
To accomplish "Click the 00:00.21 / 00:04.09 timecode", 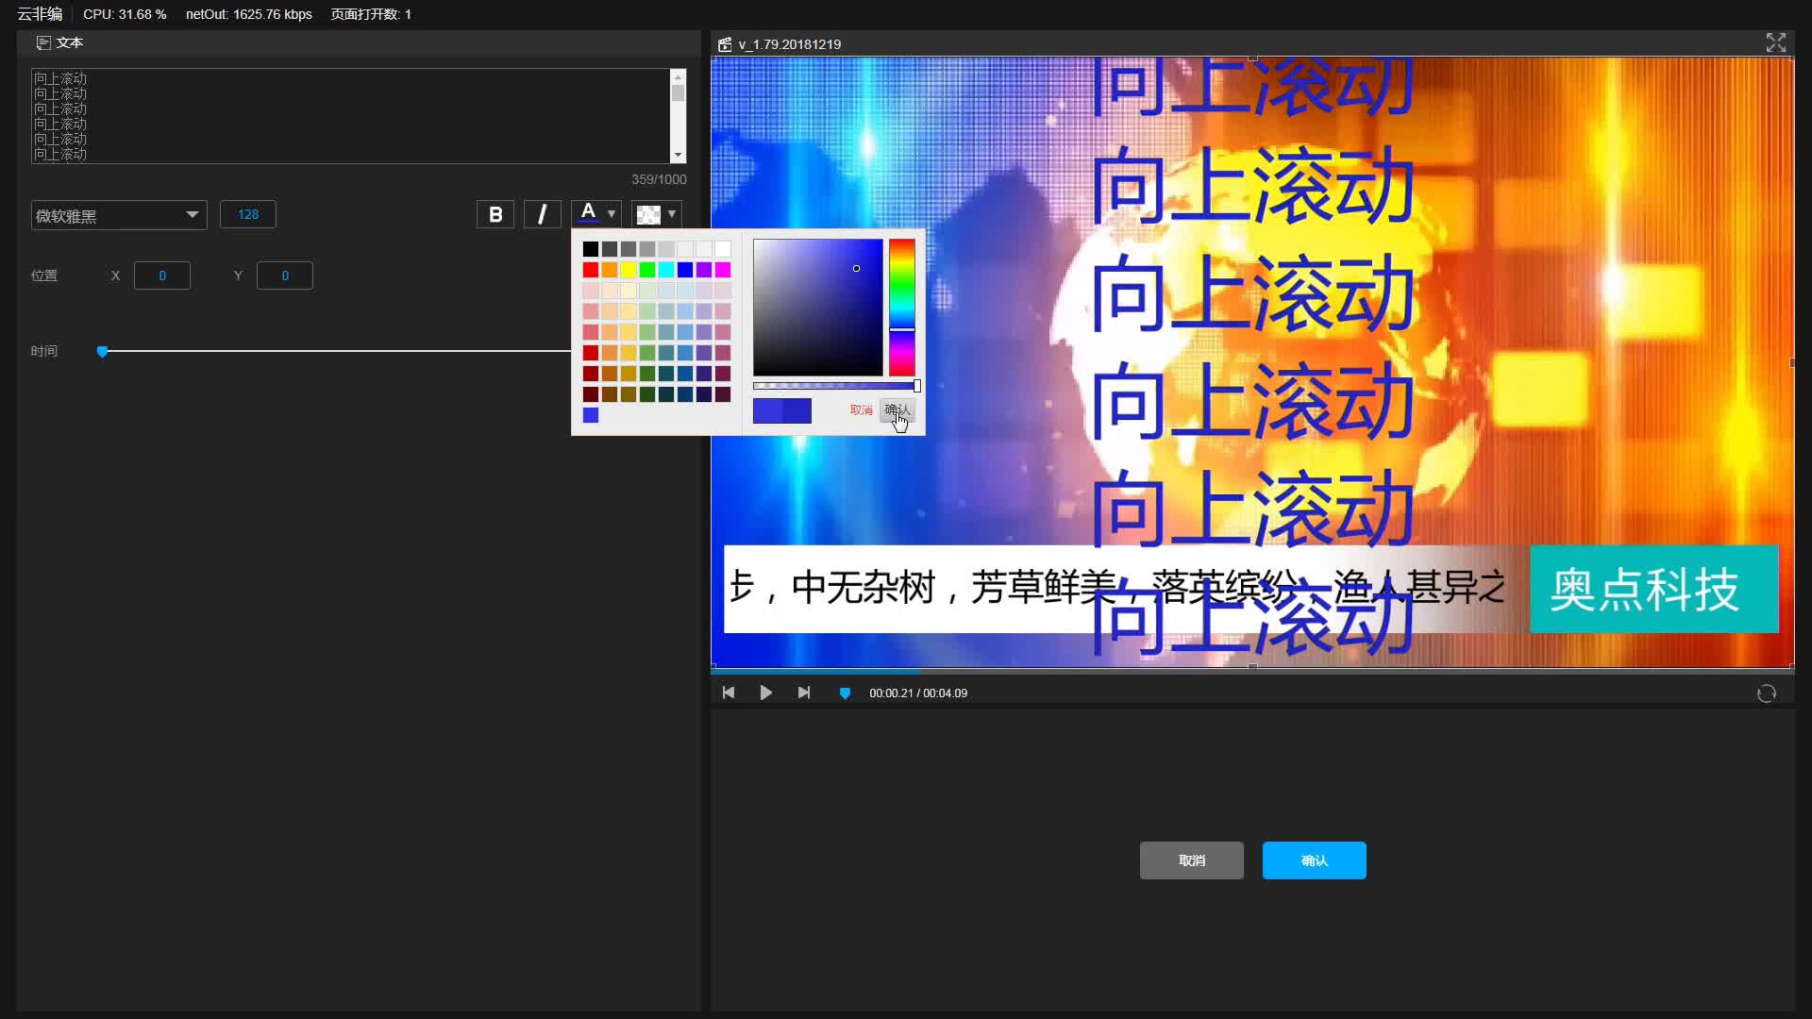I will click(918, 693).
